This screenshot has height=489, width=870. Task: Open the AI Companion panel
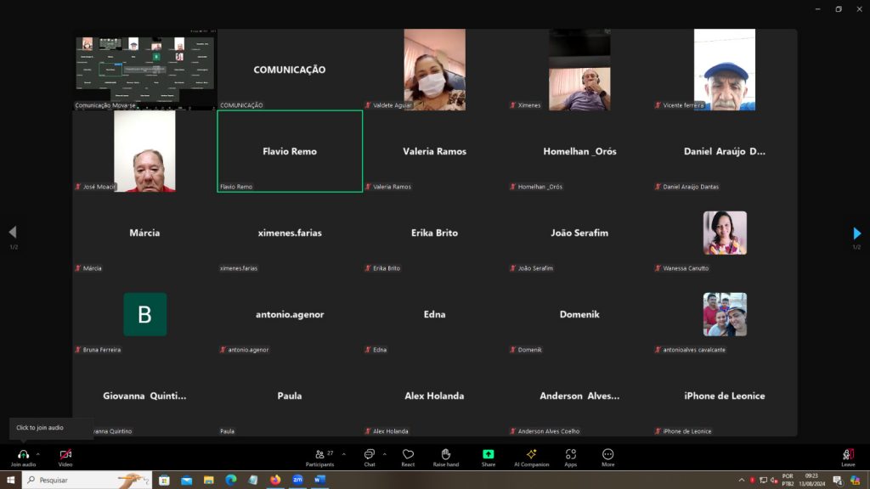(x=531, y=454)
